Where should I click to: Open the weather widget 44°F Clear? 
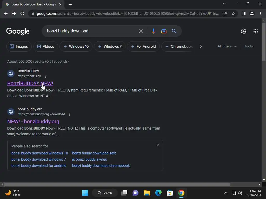(x=13, y=193)
